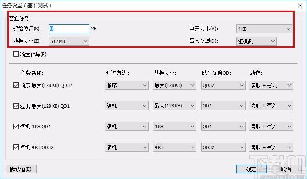Open 测试方法 dropdown in 随机 最大(128 KB) QD1 row
This screenshot has width=307, height=179.
(x=127, y=106)
